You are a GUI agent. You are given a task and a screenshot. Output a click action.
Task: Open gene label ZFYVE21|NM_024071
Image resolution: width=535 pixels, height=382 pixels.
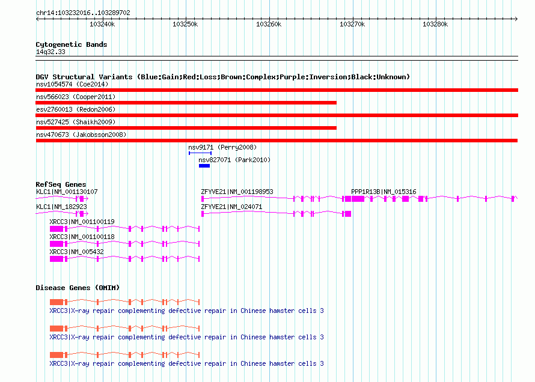[x=231, y=207]
